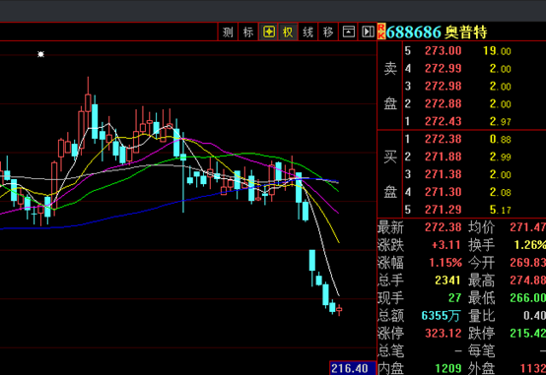
Task: Click the 涨停 limit-up price 323.12
Action: (443, 334)
